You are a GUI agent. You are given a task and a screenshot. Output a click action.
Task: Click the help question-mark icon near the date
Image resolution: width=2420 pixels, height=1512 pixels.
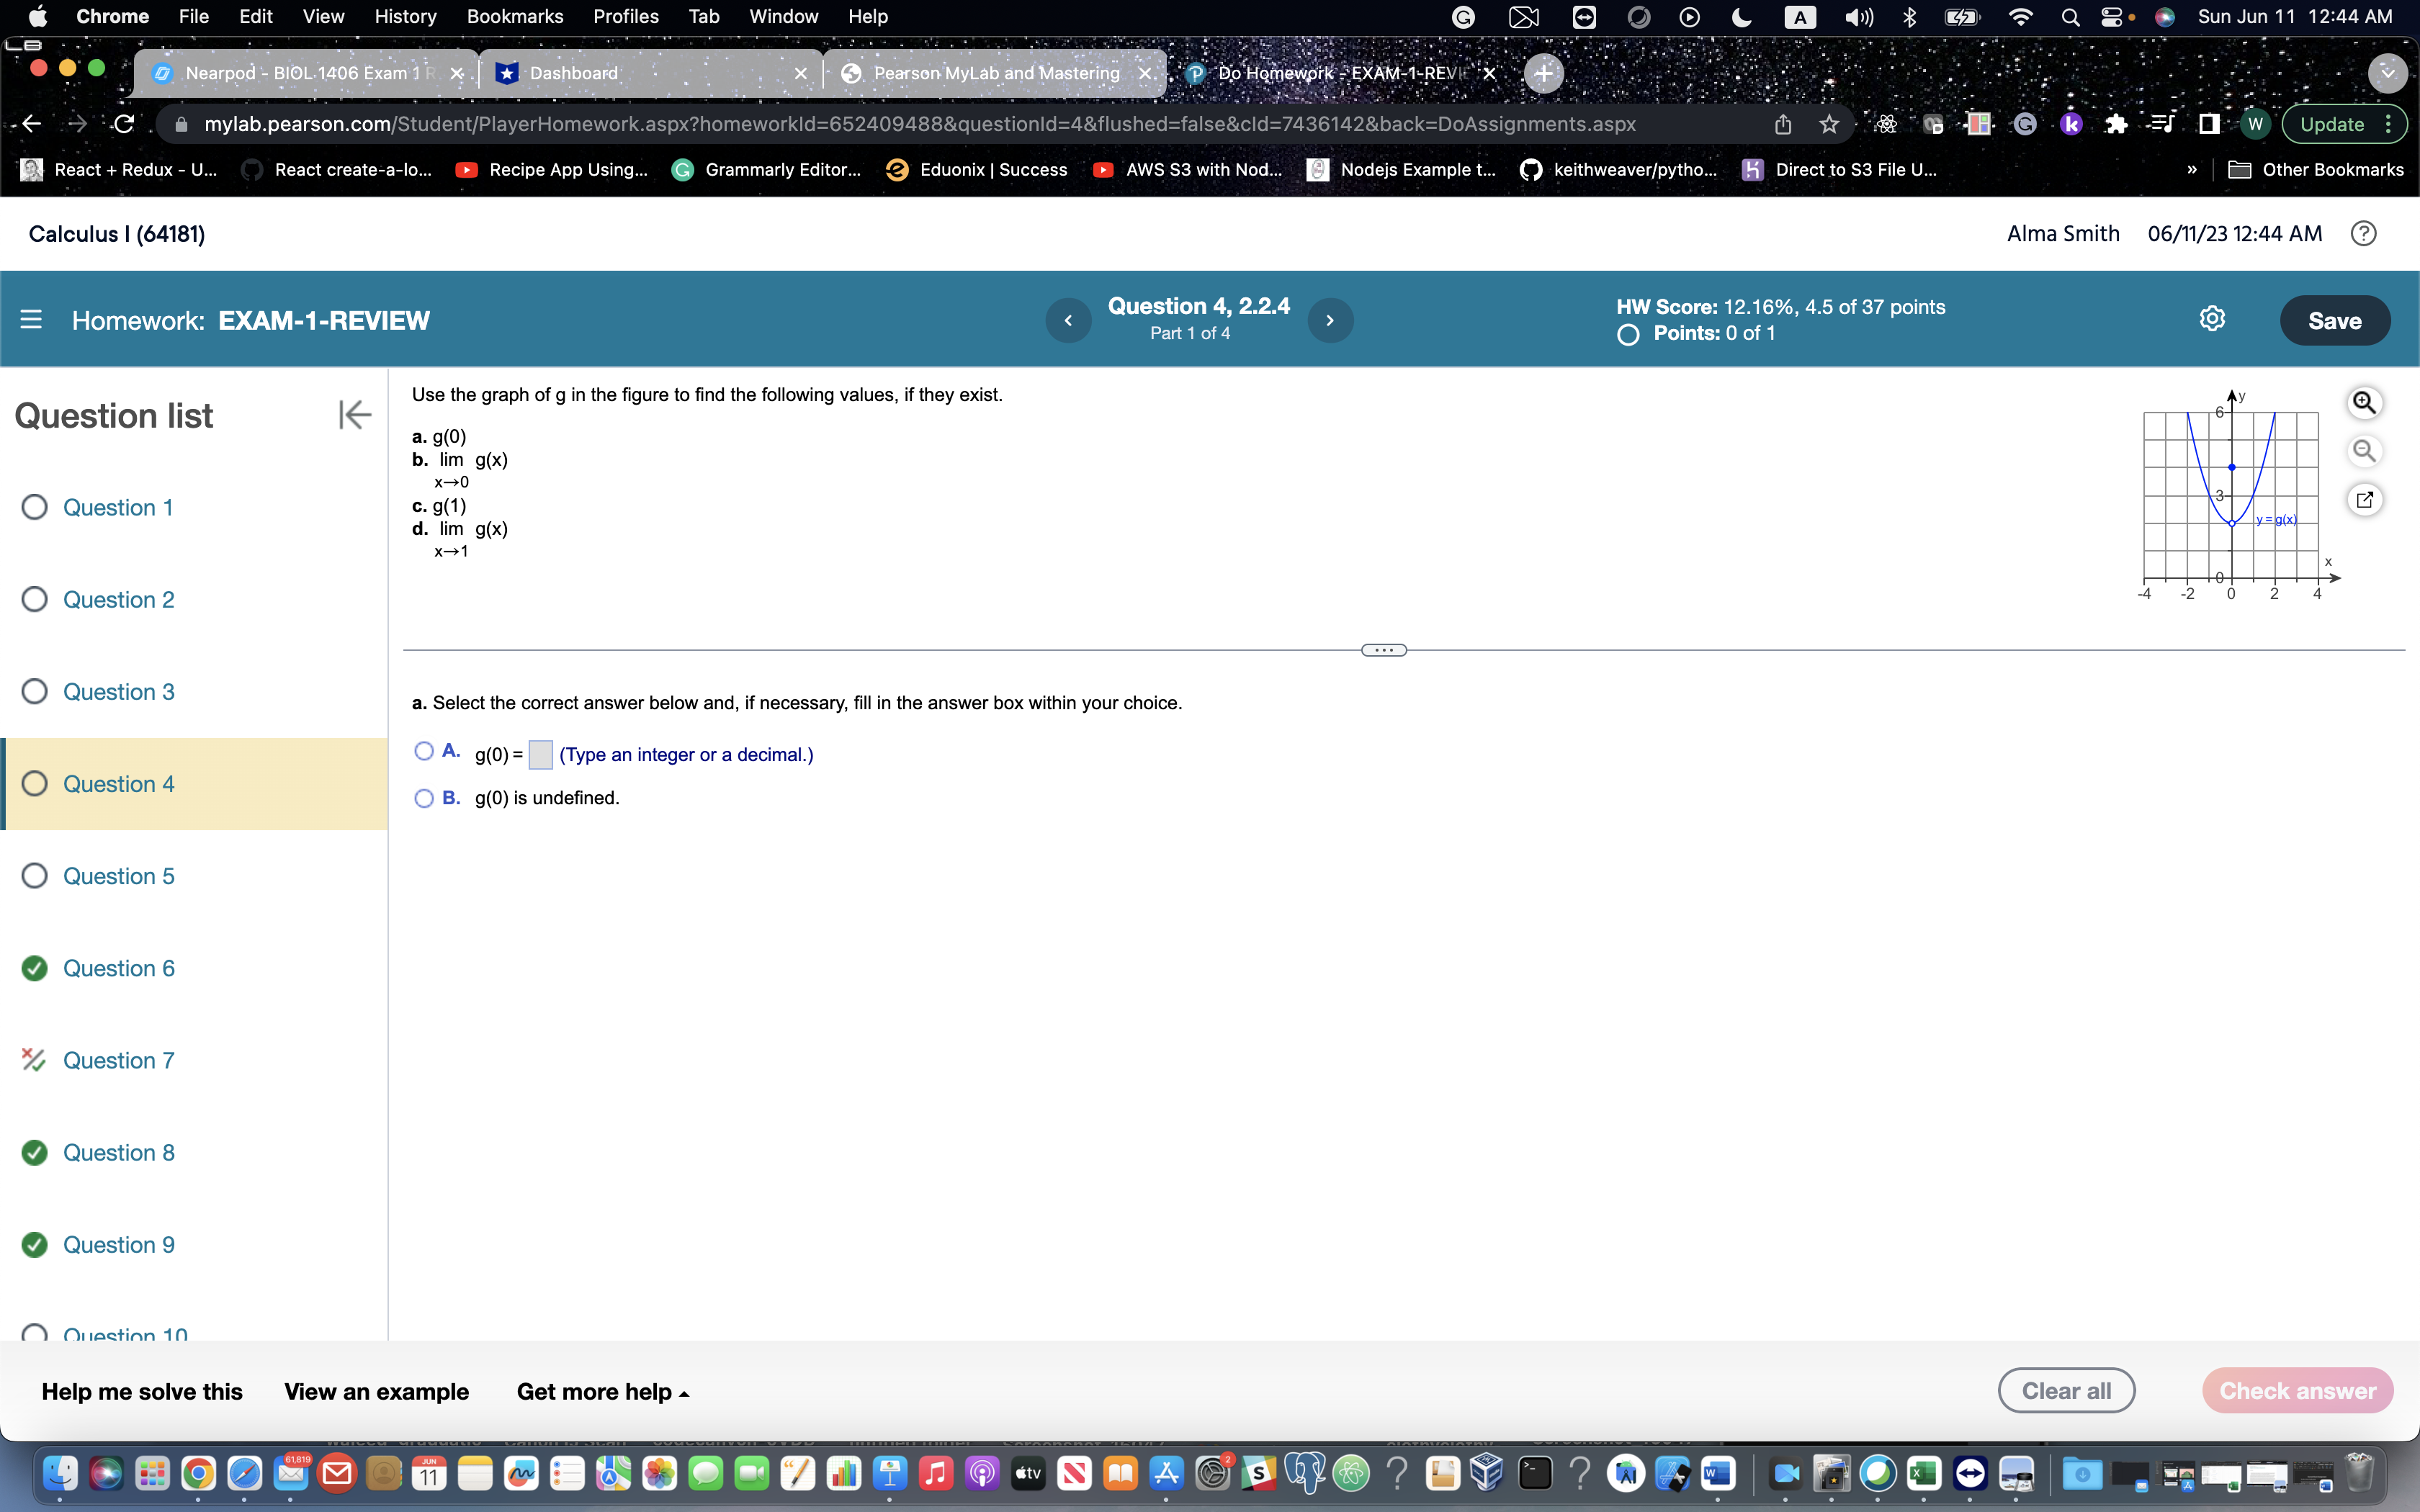[x=2364, y=233]
